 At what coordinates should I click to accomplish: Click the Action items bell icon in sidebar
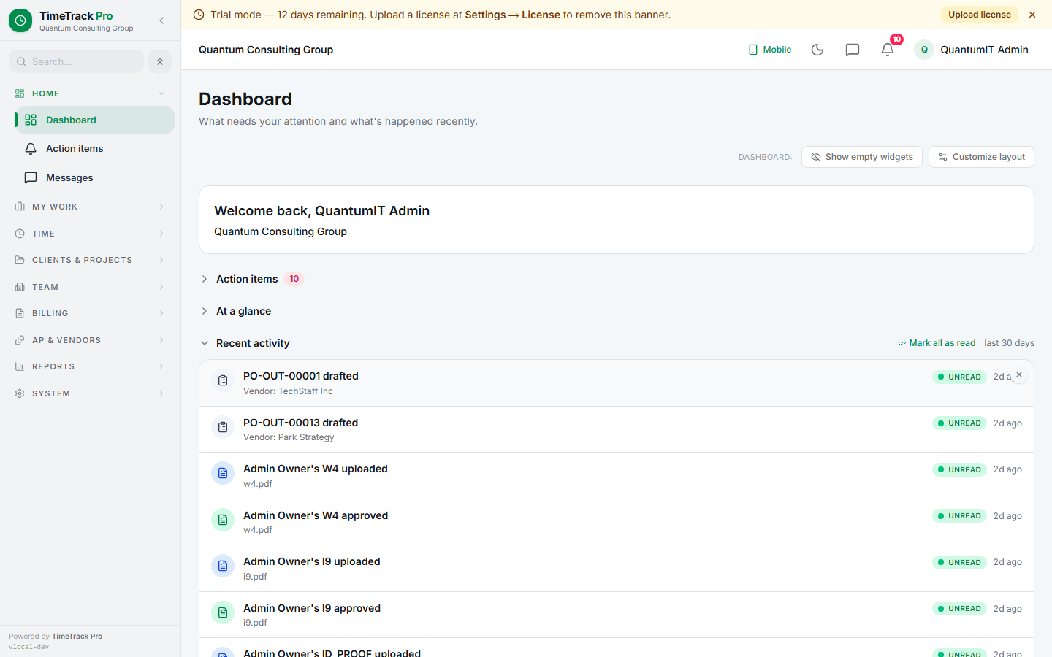(x=31, y=148)
